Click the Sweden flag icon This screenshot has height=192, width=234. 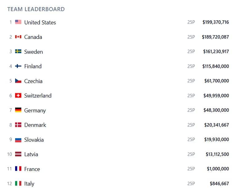(18, 52)
